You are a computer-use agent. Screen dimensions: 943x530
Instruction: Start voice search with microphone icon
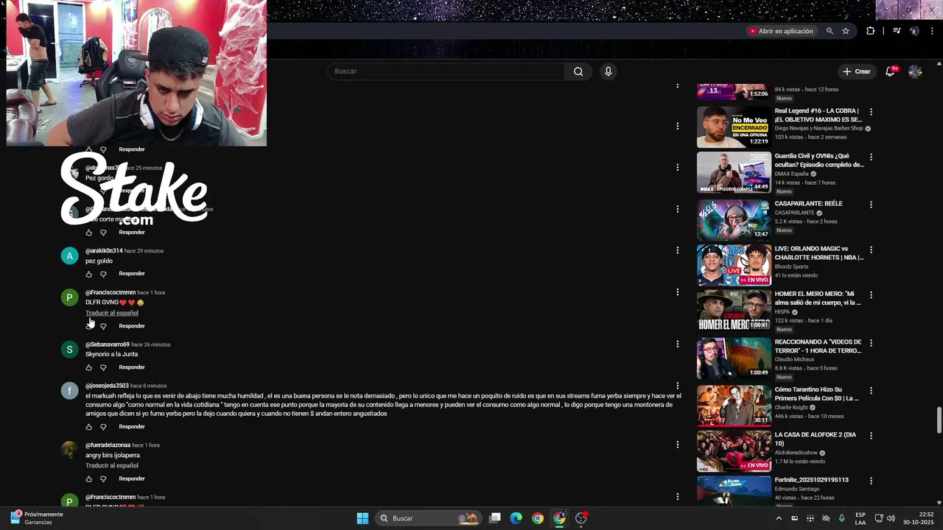(x=608, y=71)
